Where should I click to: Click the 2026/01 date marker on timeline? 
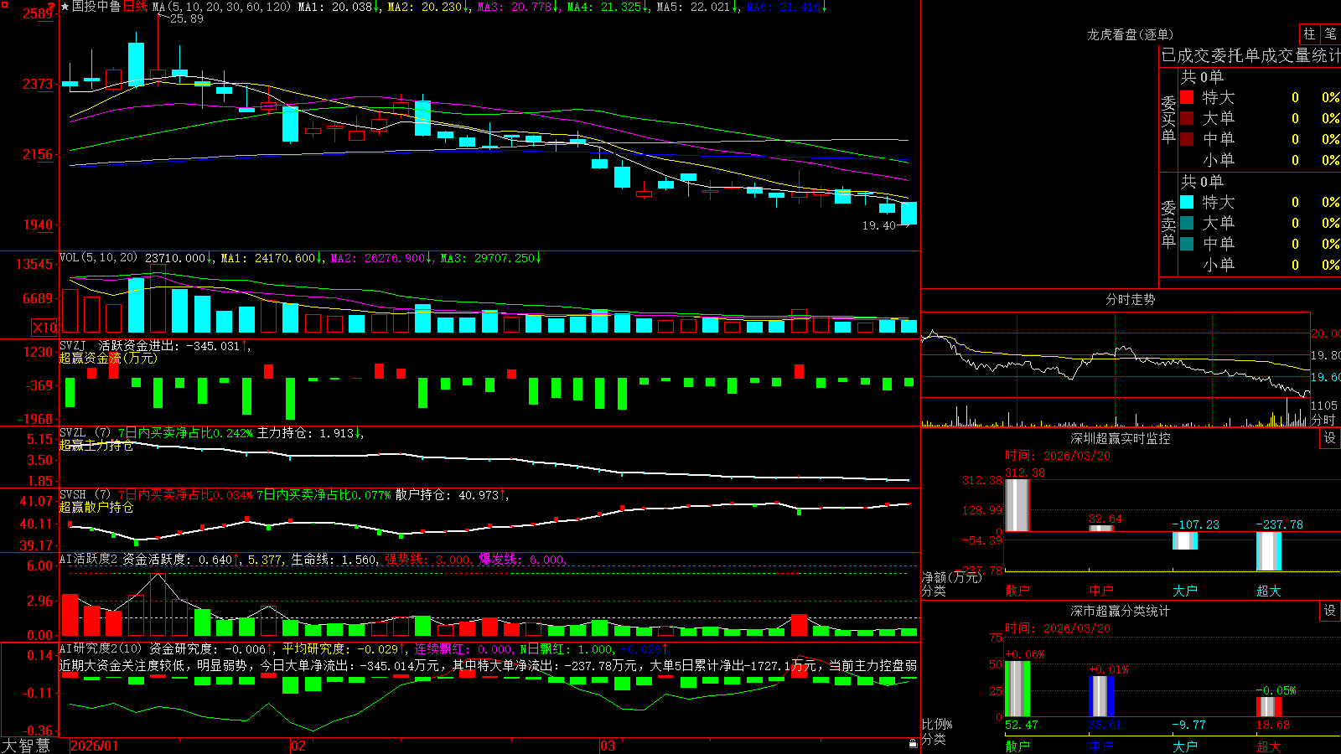pyautogui.click(x=95, y=746)
